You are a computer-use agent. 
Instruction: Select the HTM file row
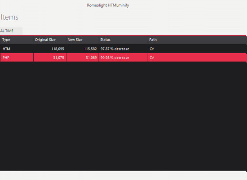click(x=123, y=49)
